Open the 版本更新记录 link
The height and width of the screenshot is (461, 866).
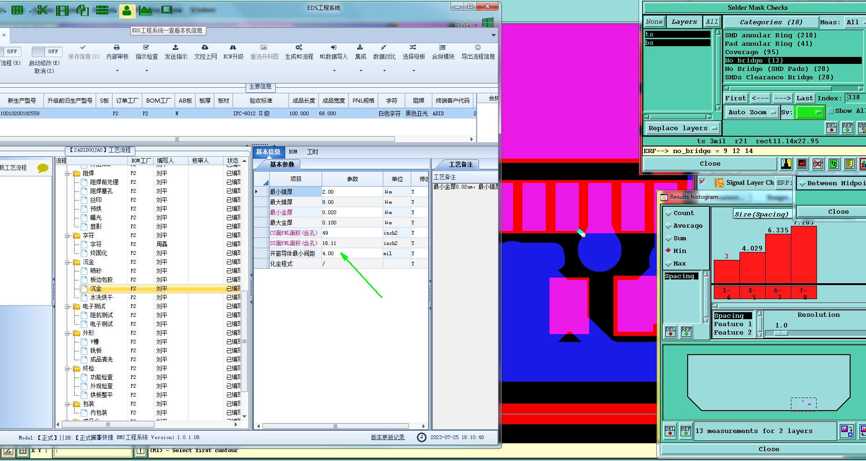coord(387,438)
